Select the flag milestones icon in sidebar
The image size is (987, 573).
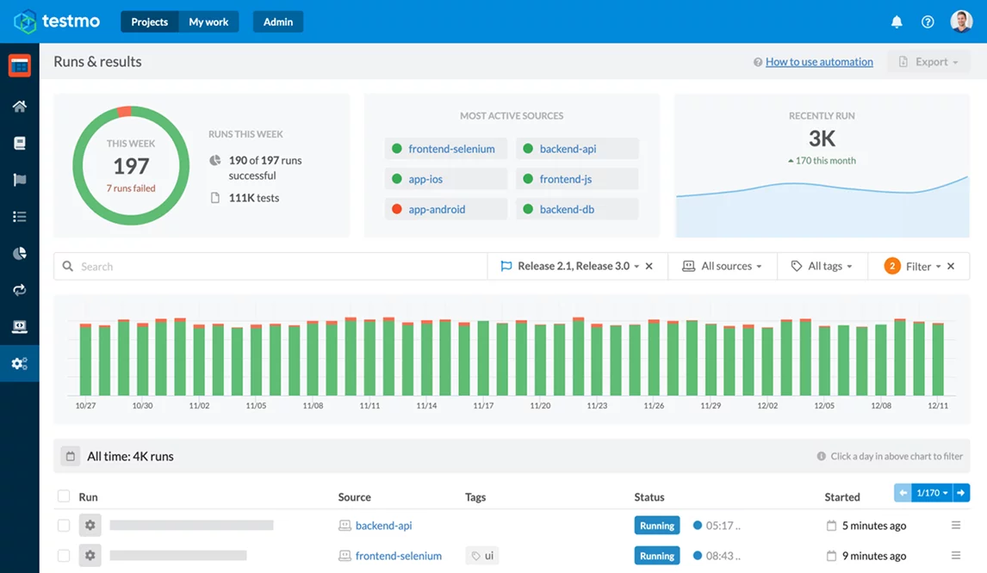click(x=19, y=179)
